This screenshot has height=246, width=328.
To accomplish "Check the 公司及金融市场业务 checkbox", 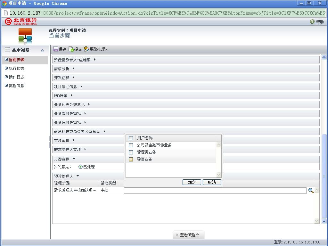I will point(131,145).
